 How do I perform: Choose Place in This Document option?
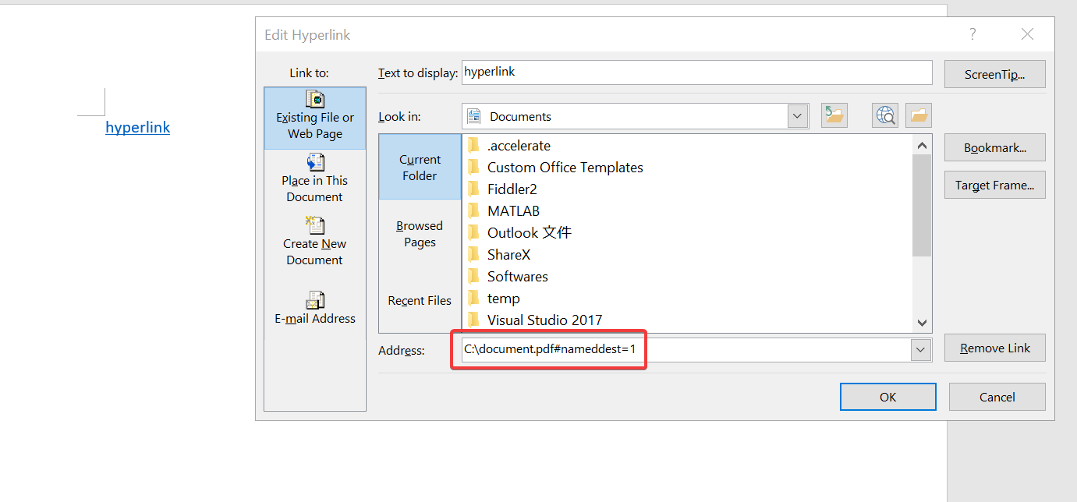315,179
